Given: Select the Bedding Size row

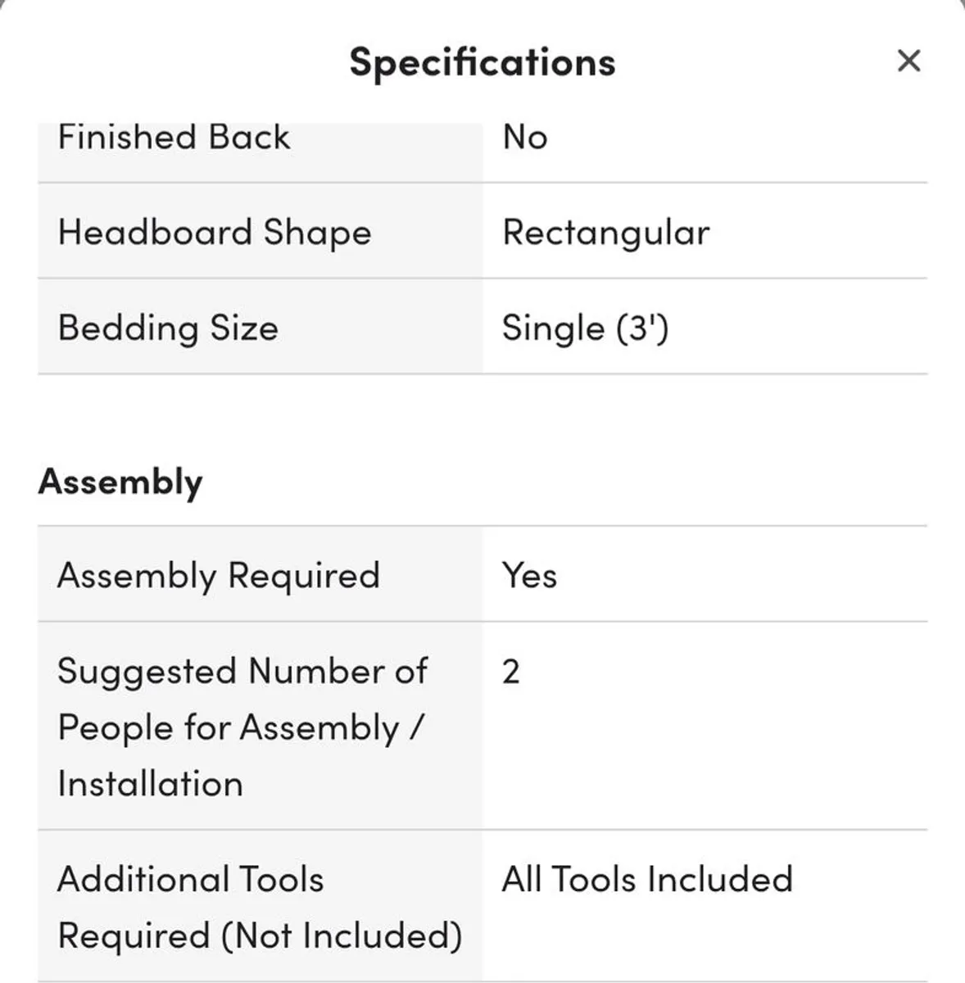Looking at the screenshot, I should [x=259, y=328].
